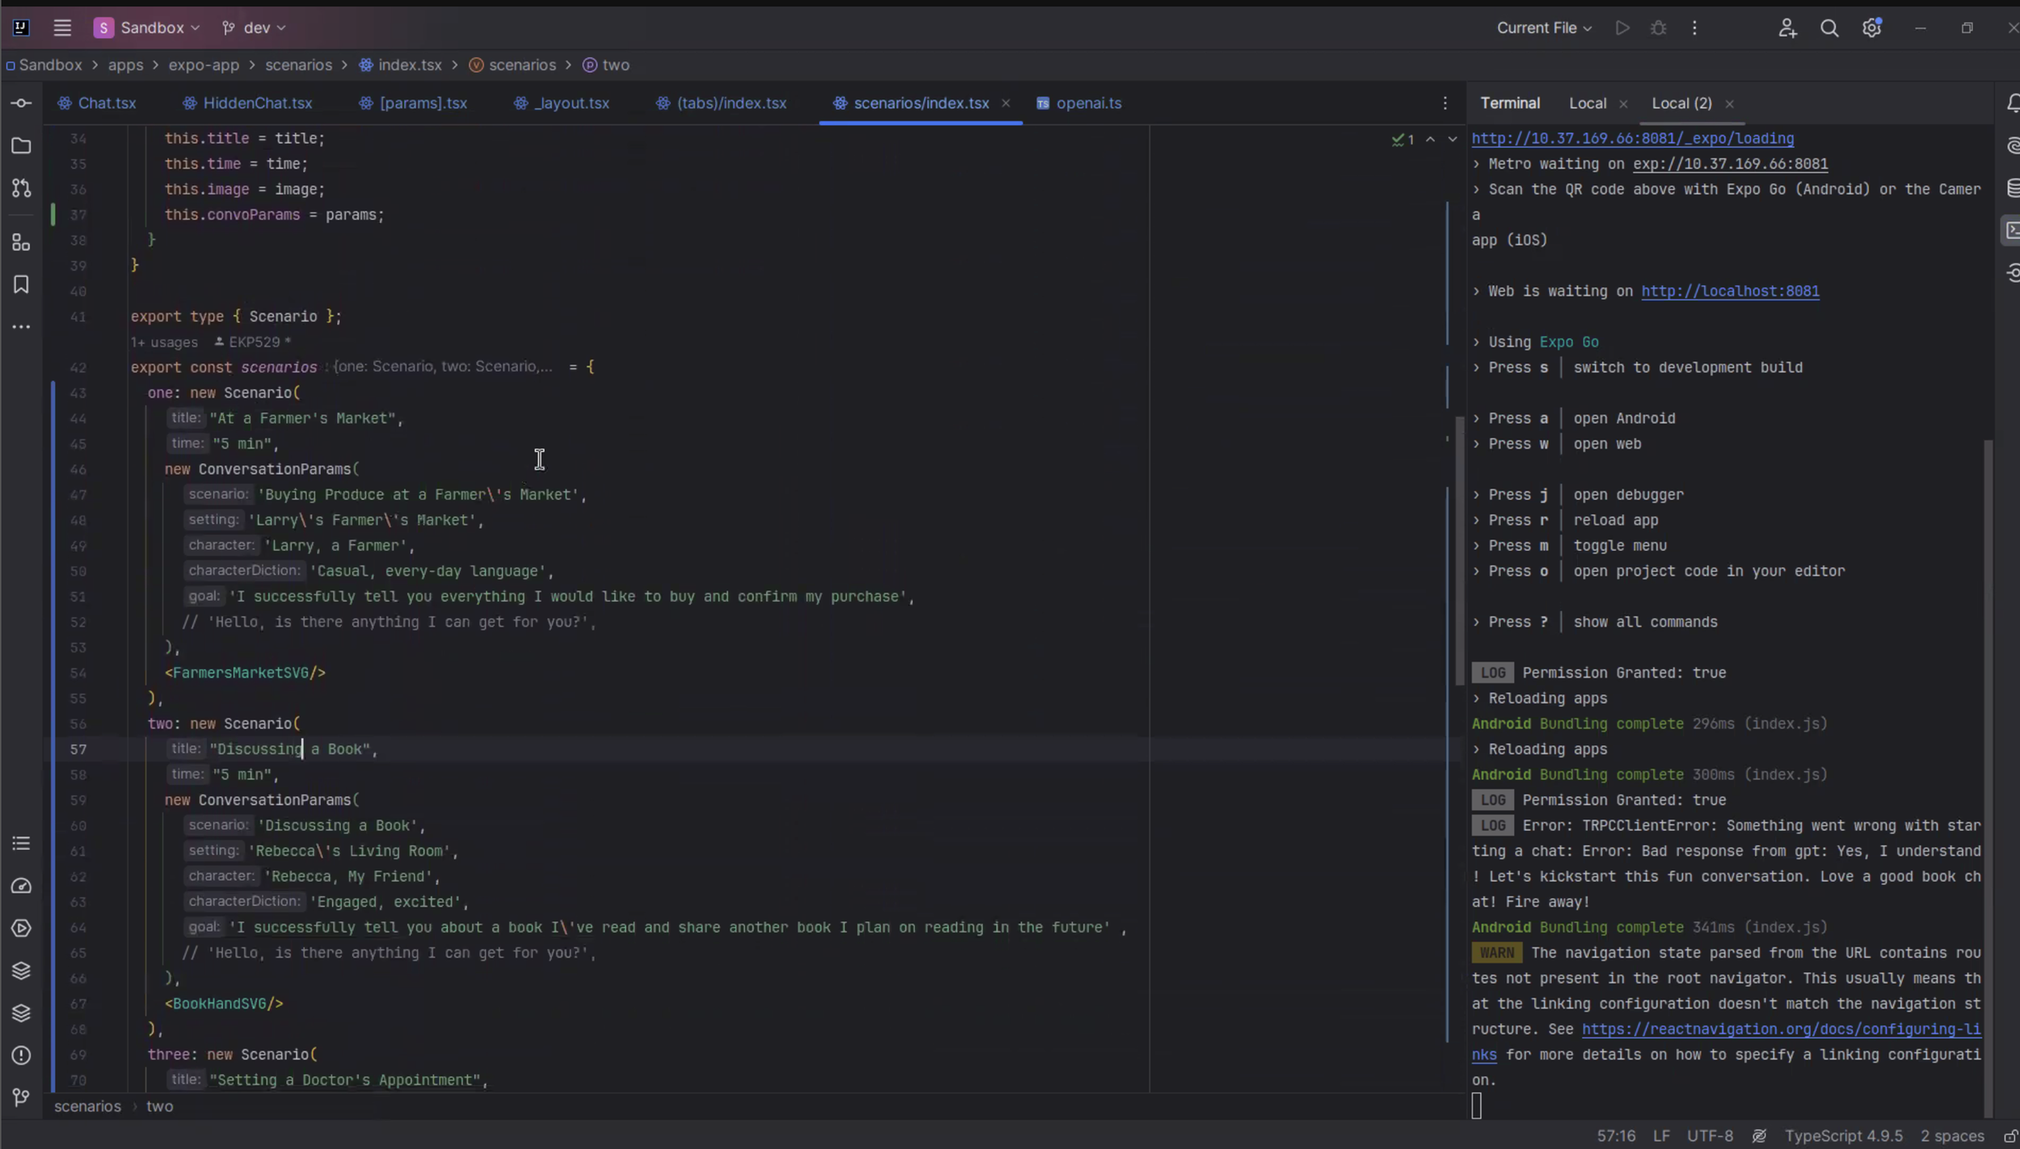Click the Run play button
Viewport: 2020px width, 1149px height.
1622,28
